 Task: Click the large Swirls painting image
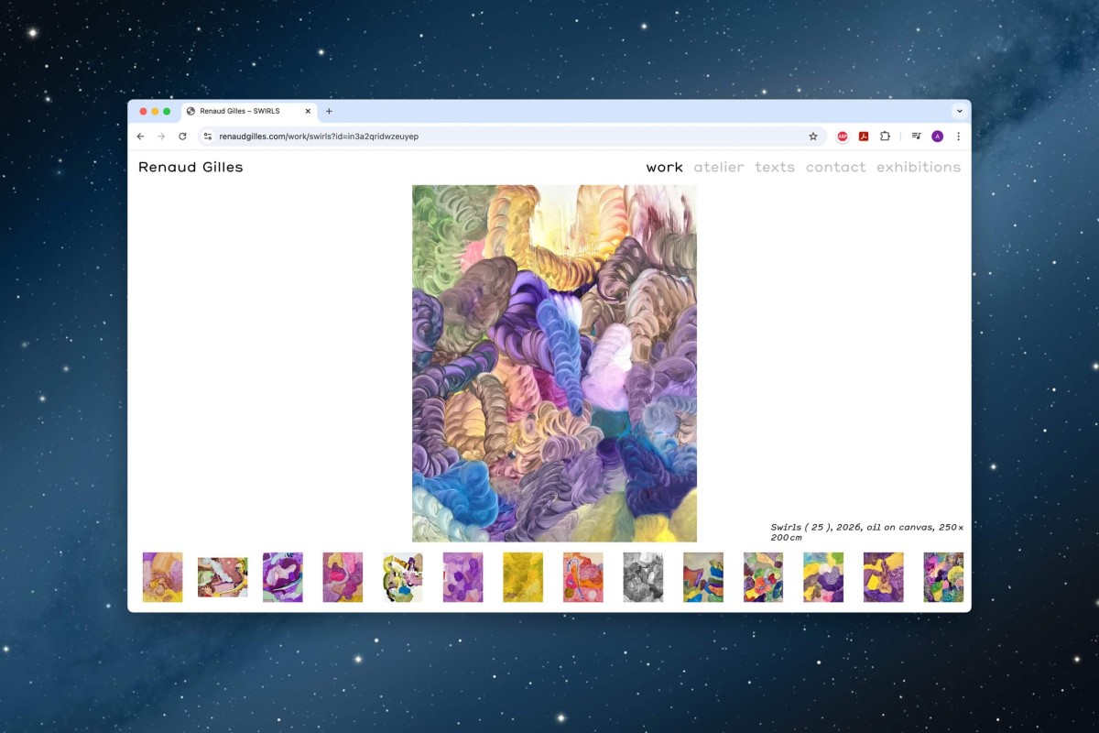(x=554, y=364)
